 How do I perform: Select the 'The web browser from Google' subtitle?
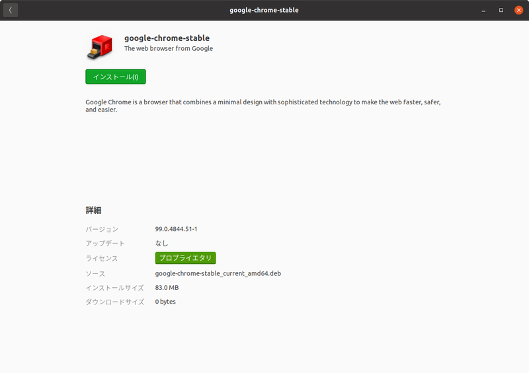pos(169,48)
